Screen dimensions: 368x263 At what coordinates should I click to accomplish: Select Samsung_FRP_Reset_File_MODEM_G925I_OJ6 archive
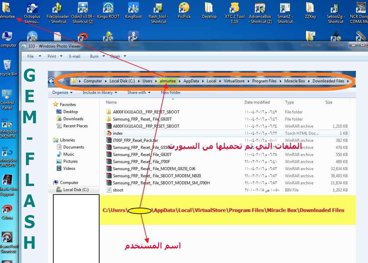click(227, 168)
